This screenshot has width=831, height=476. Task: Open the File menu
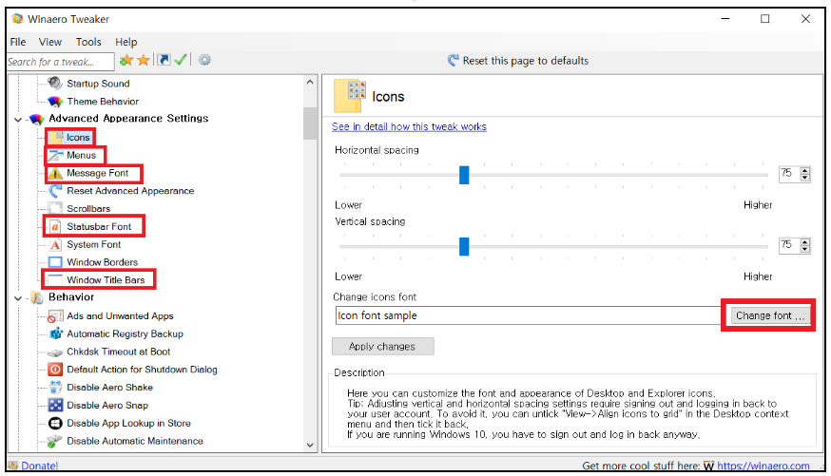click(18, 42)
